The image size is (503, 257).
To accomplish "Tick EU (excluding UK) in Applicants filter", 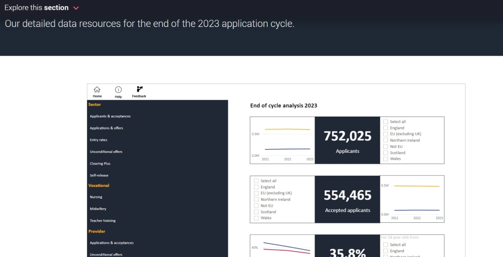I will tap(386, 134).
